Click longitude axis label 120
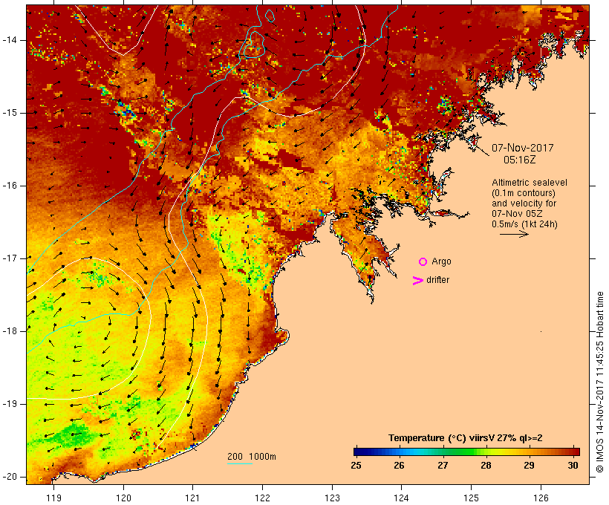Viewport: 609px width, 505px height. (x=123, y=498)
